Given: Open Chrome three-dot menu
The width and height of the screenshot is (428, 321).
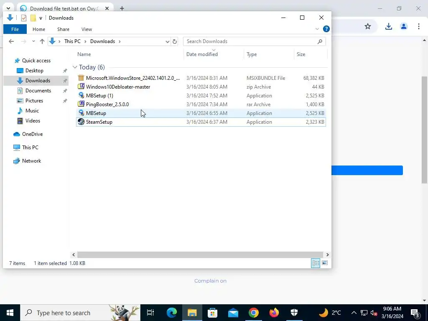Looking at the screenshot, I should [418, 26].
